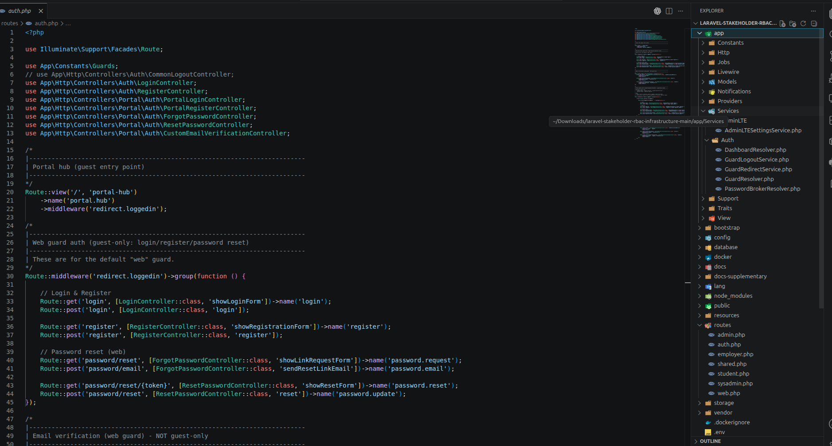The height and width of the screenshot is (446, 832).
Task: Collapse the LARAVEL-STAKEHOLDER-RBAC project section
Action: [x=738, y=23]
